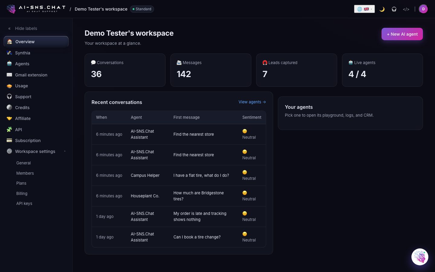The image size is (435, 272).
Task: Open the Messages stat card
Action: pyautogui.click(x=211, y=70)
